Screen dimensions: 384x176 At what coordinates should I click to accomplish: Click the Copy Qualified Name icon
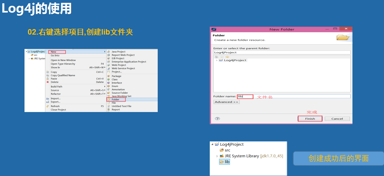(x=47, y=75)
